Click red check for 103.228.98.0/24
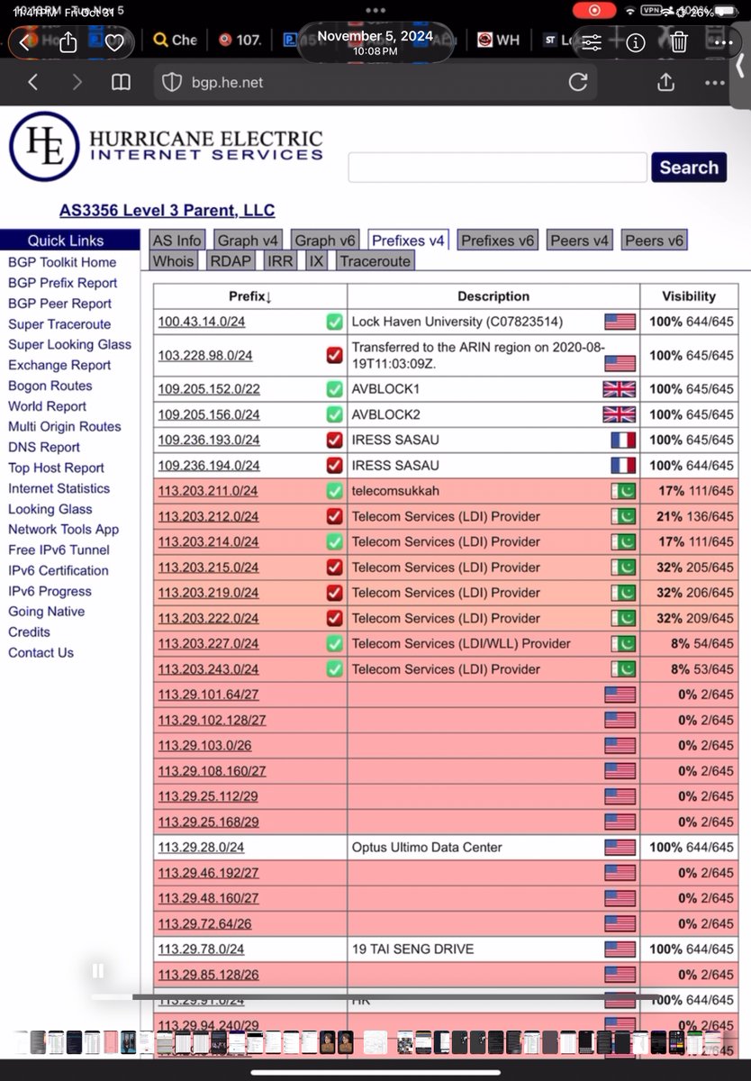 coord(334,355)
